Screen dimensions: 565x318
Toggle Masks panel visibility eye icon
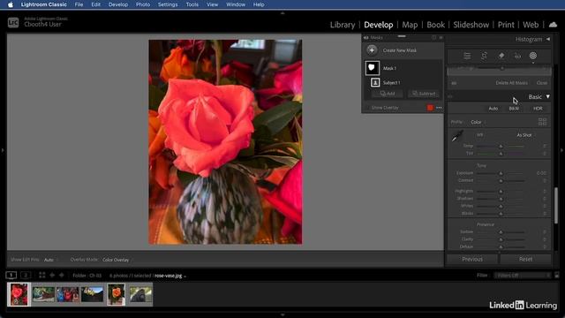coord(365,37)
